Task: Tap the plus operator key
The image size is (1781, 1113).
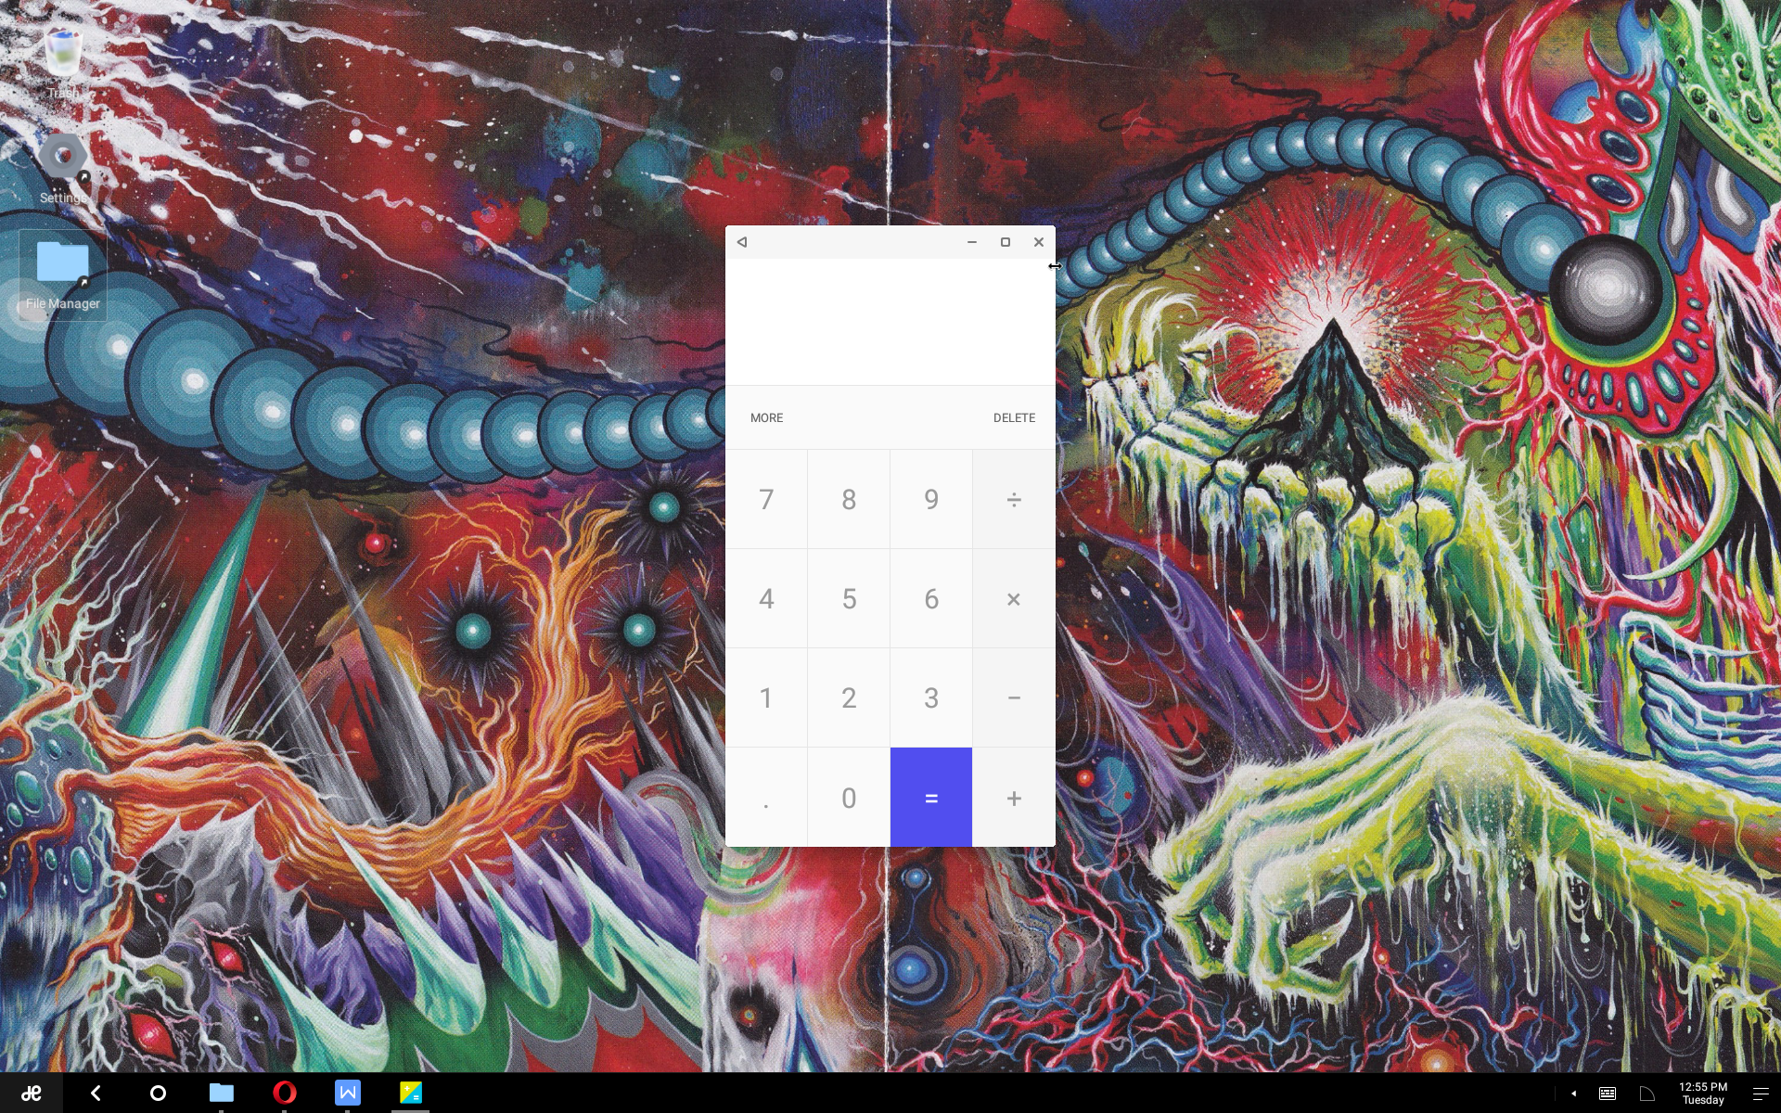Action: point(1014,798)
